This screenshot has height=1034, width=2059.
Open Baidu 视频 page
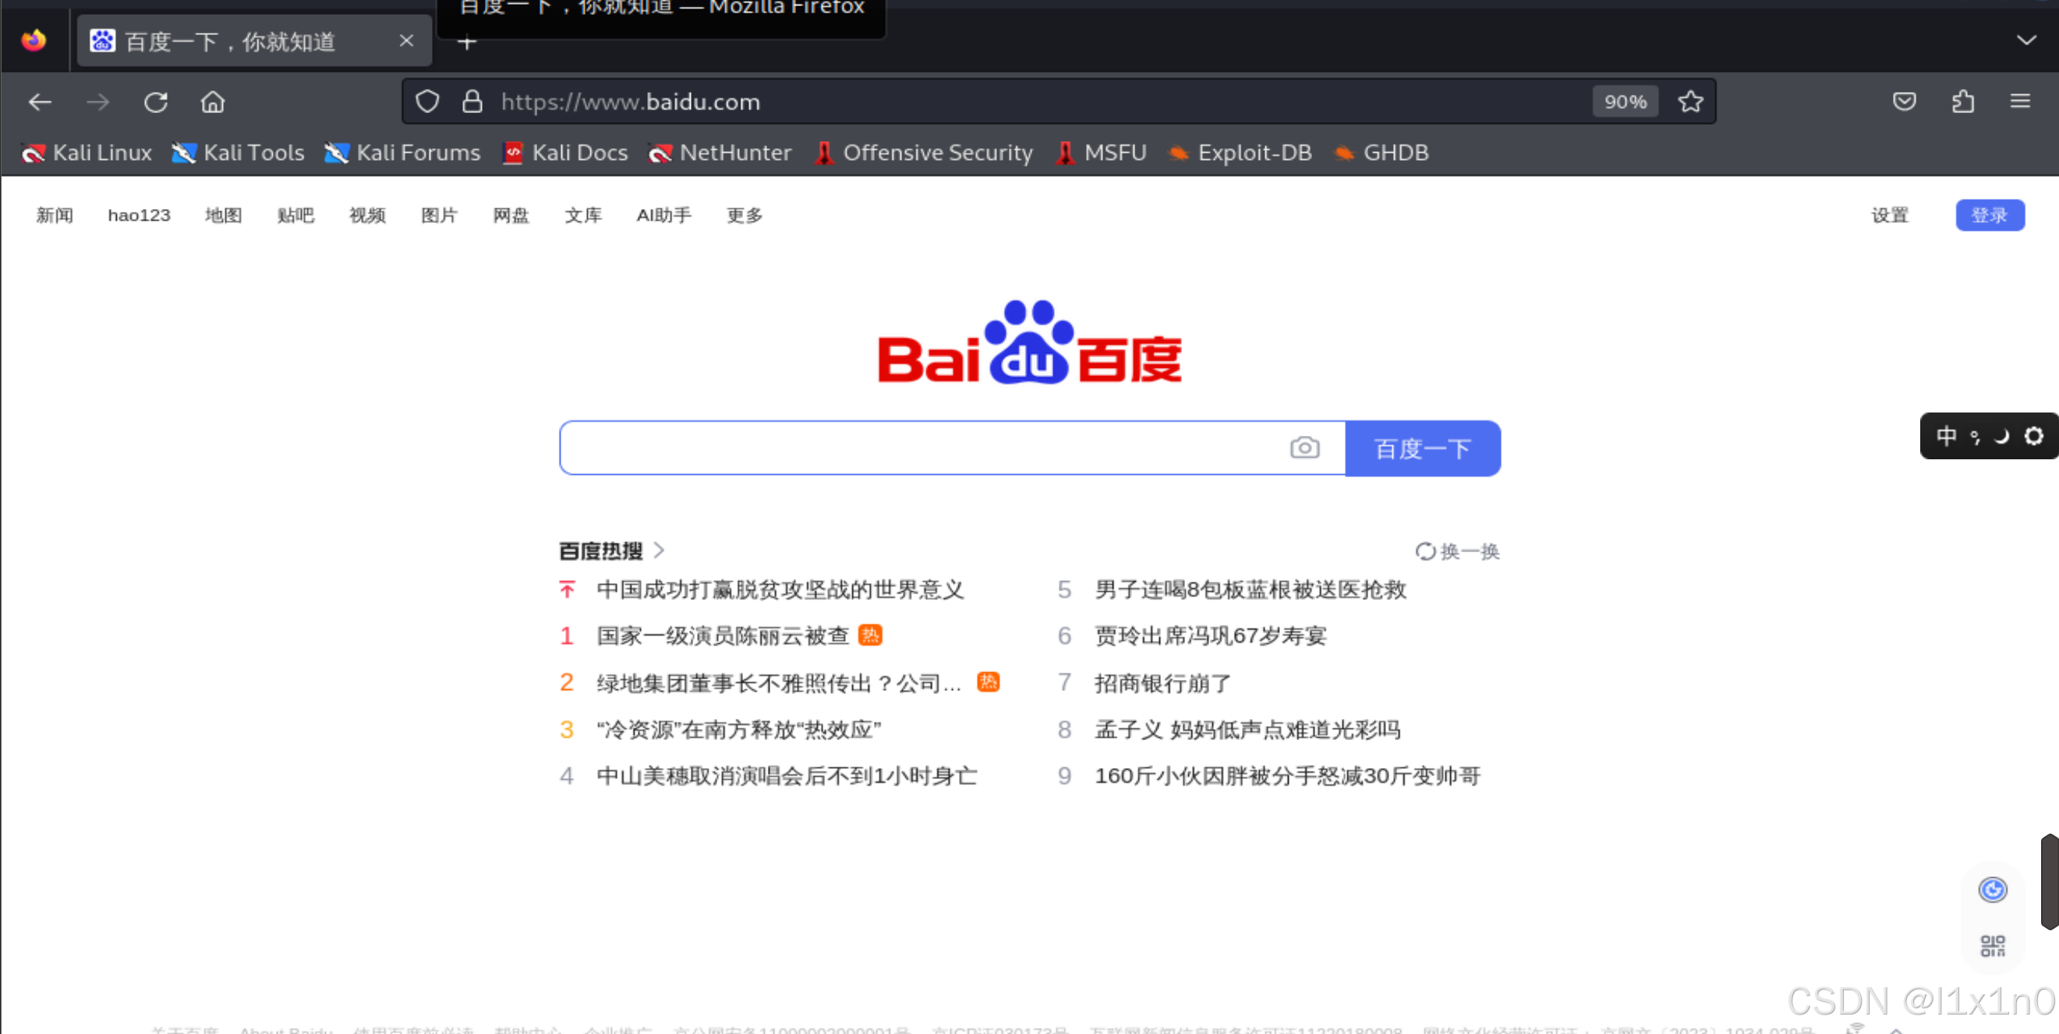click(368, 215)
